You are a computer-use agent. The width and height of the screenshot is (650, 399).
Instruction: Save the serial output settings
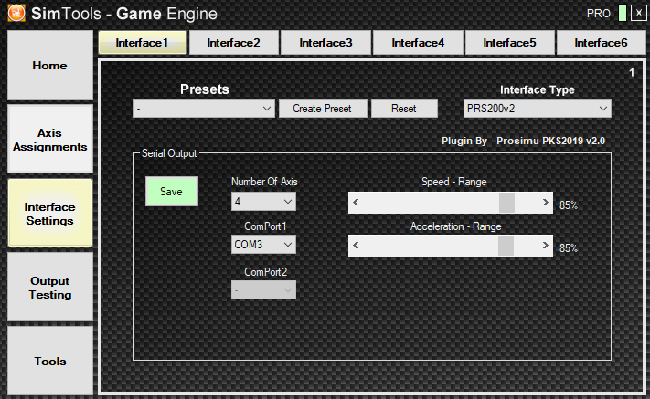172,191
